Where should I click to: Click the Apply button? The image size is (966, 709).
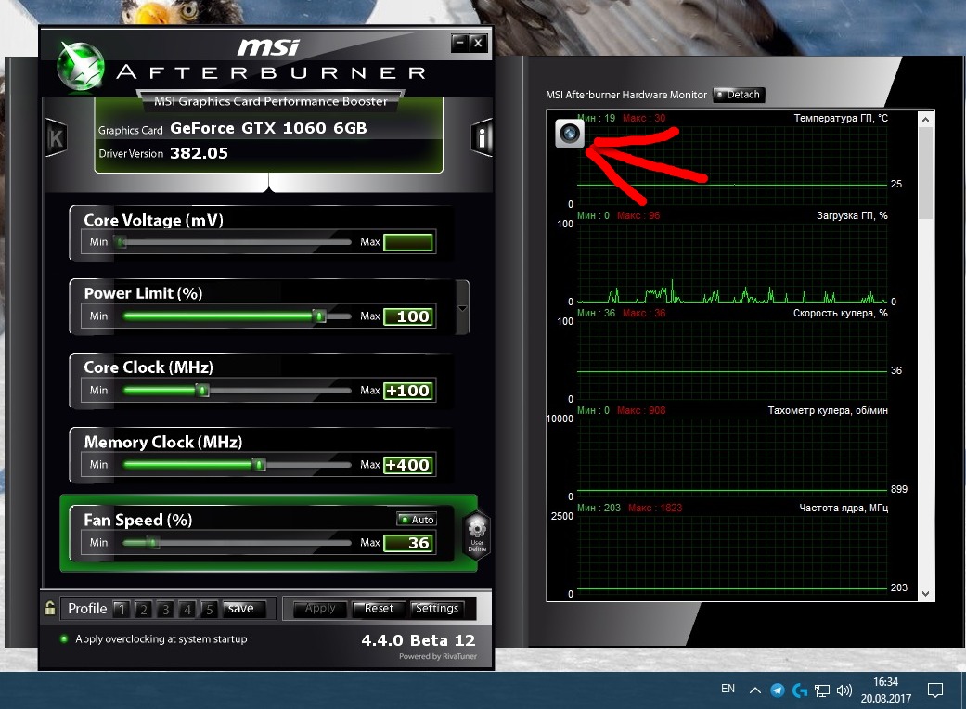click(x=320, y=609)
